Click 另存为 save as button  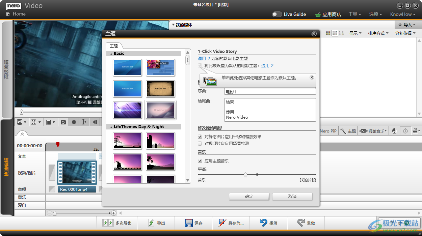coord(231,223)
